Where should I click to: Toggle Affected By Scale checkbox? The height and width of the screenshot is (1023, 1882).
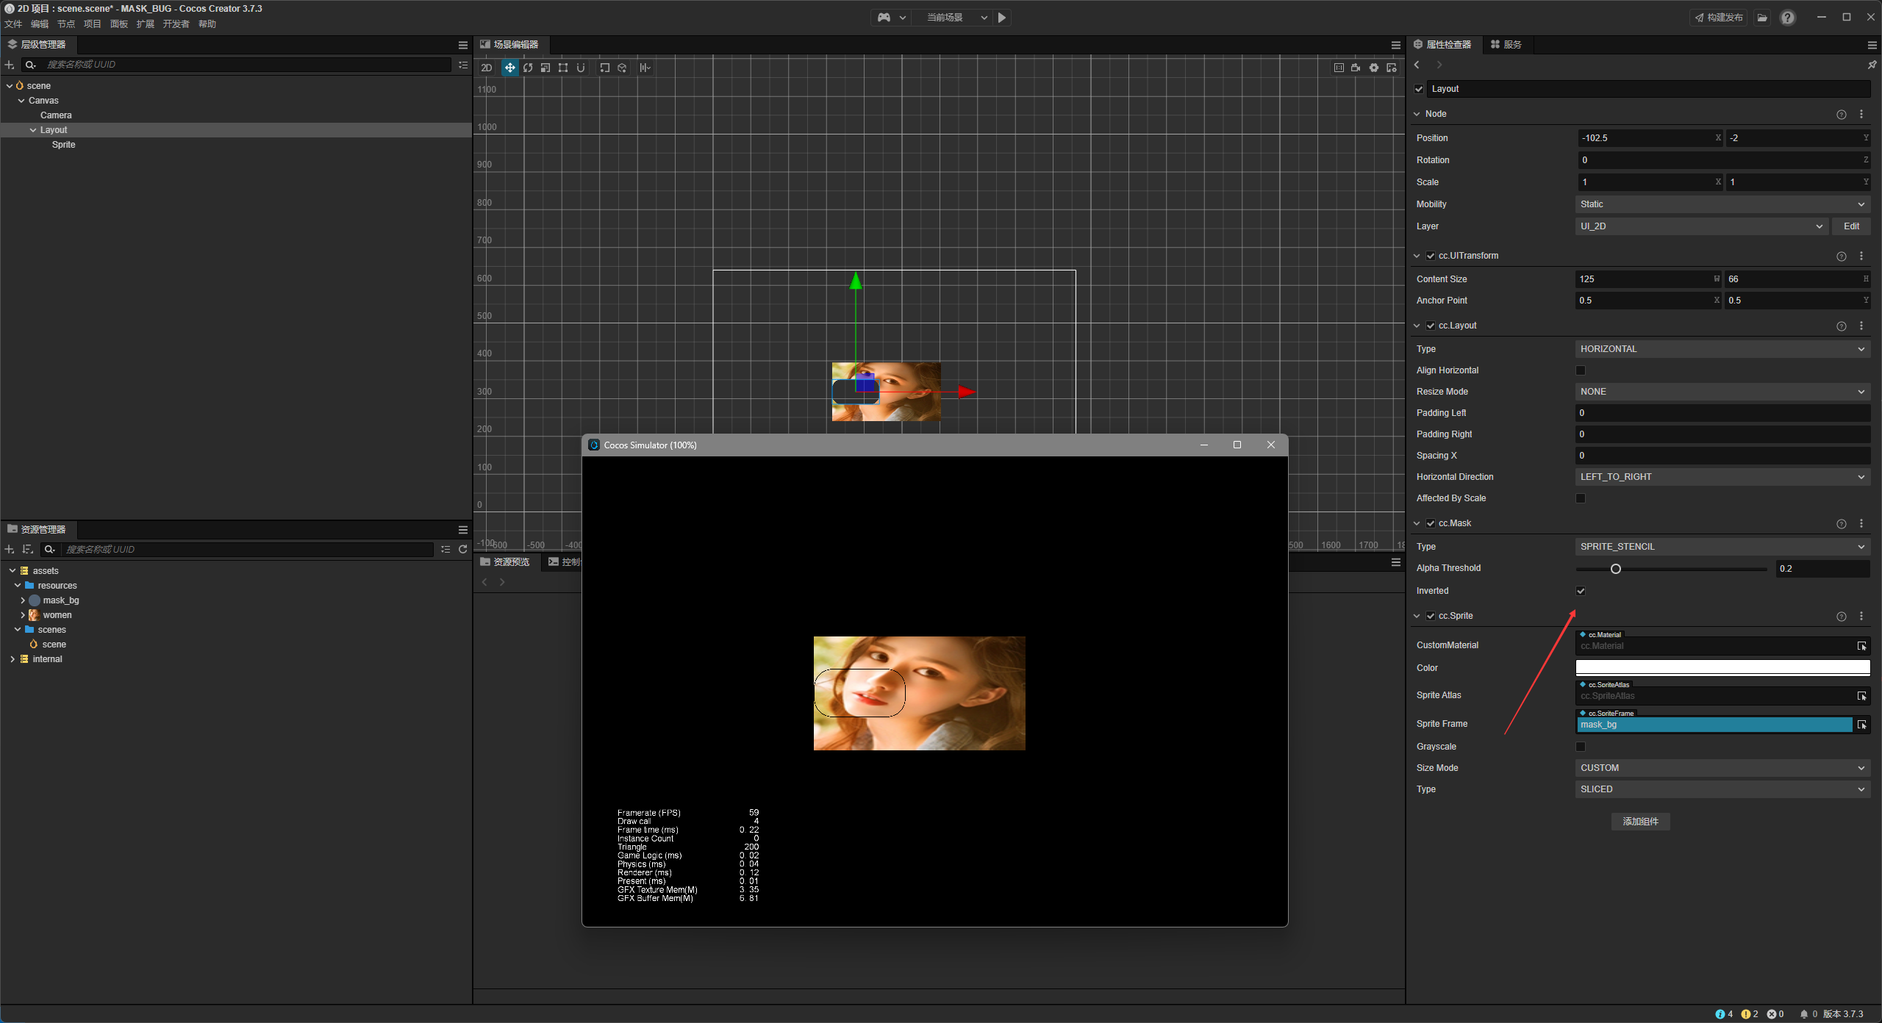pyautogui.click(x=1581, y=498)
